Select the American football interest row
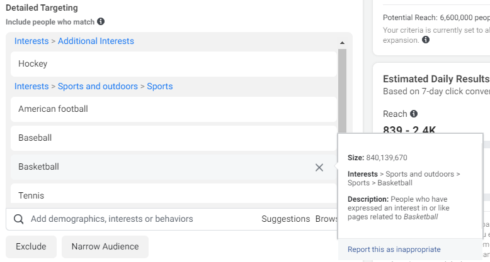This screenshot has width=490, height=262. tap(173, 109)
